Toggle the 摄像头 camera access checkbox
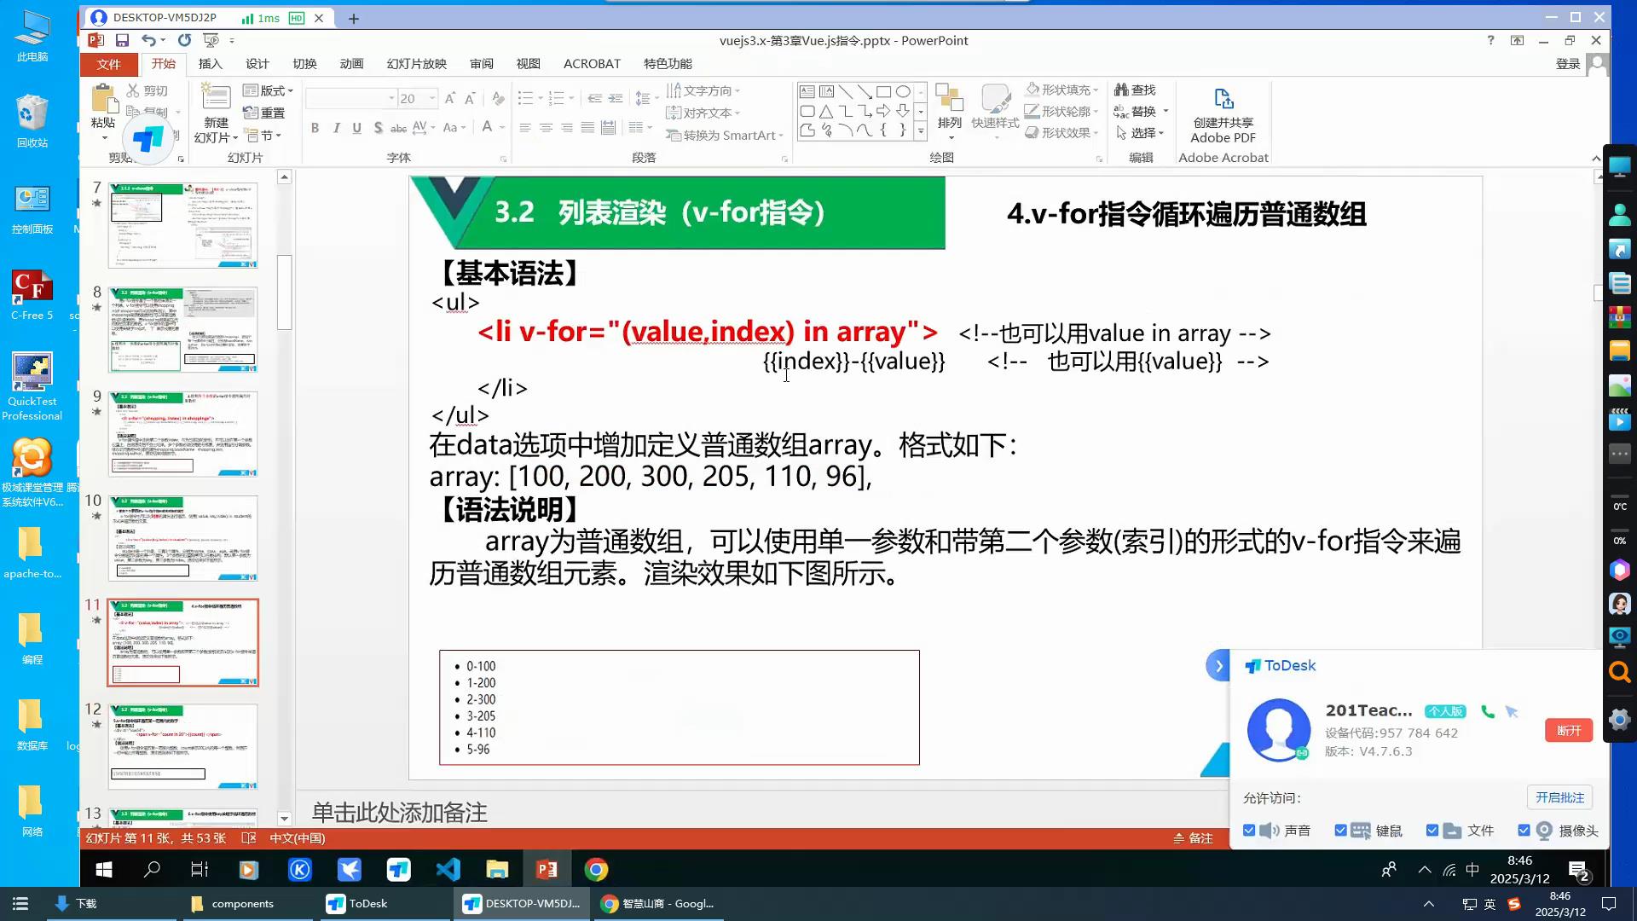 [x=1524, y=831]
